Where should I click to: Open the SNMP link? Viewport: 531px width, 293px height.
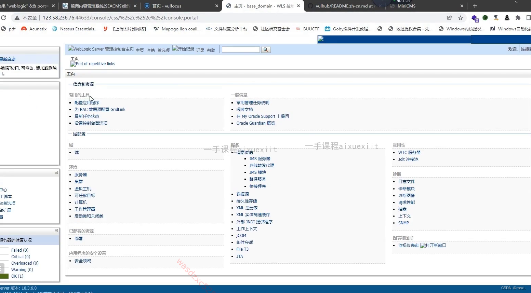[403, 223]
